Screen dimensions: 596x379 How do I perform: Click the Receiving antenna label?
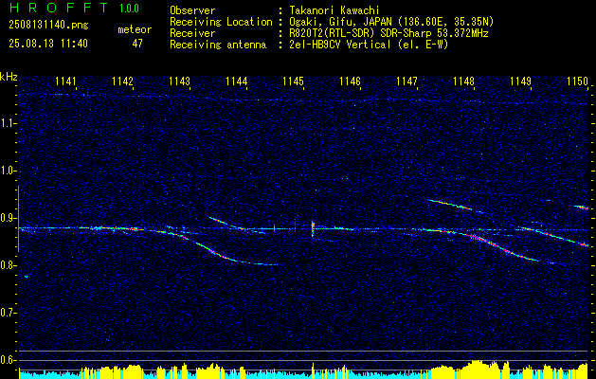[218, 45]
